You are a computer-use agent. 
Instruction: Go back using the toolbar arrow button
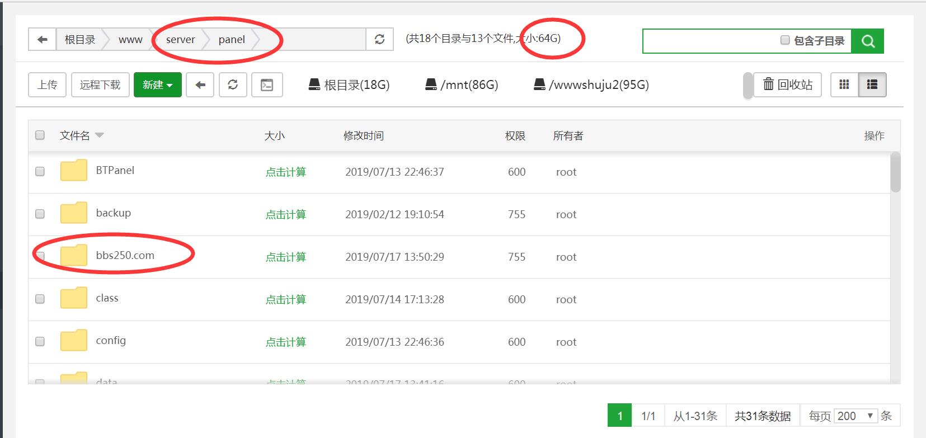pyautogui.click(x=200, y=85)
